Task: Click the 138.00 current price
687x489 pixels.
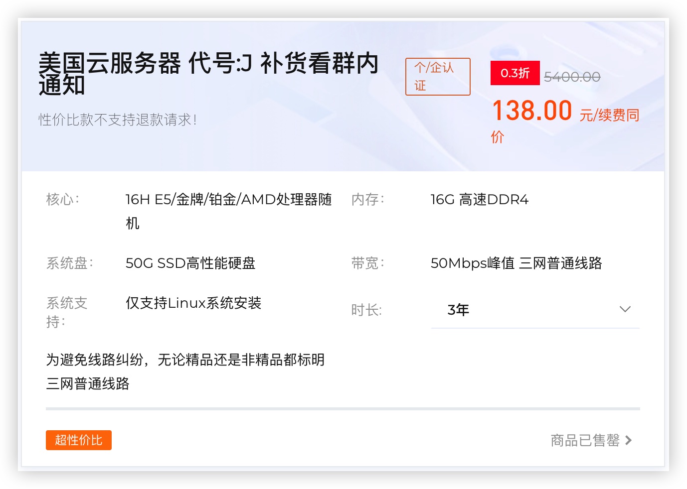Action: [531, 110]
